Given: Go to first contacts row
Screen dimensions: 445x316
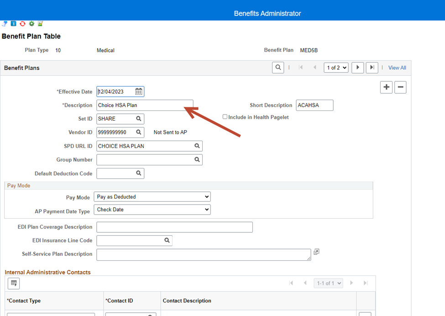Looking at the screenshot, I should point(291,283).
